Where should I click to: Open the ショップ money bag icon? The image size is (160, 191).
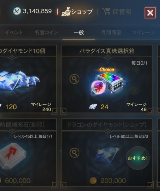point(66,12)
